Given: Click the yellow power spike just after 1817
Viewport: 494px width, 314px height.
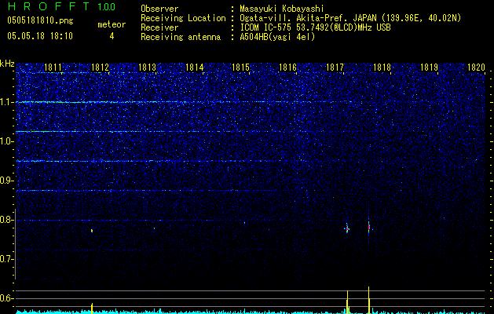Looking at the screenshot, I should click(x=347, y=302).
